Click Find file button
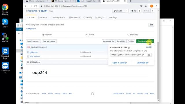185x104 pixels. [x=131, y=41]
